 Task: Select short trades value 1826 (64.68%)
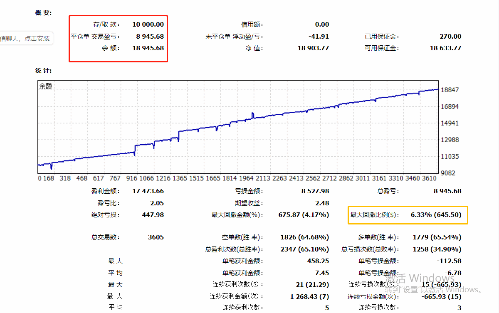coord(305,237)
